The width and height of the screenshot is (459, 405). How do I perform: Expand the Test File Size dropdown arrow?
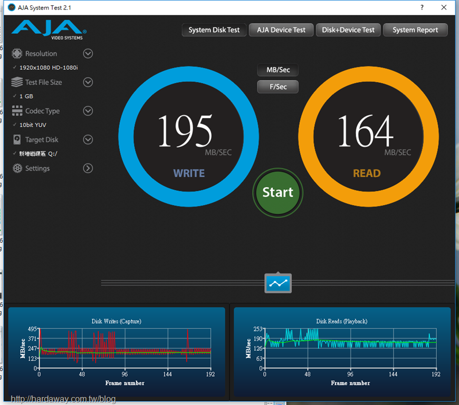pyautogui.click(x=88, y=82)
